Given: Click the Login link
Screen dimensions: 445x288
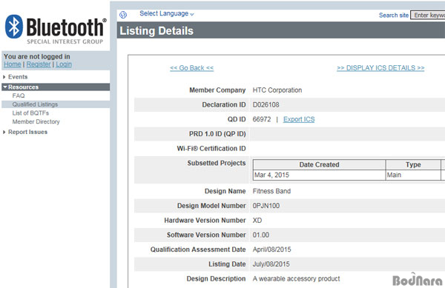Looking at the screenshot, I should tap(64, 64).
